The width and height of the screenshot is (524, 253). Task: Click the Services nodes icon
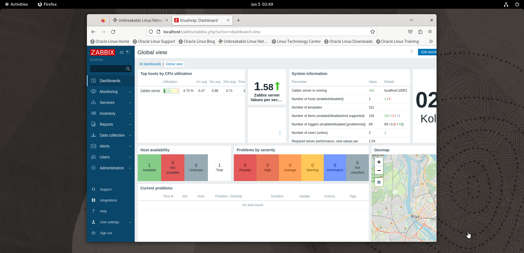[93, 103]
